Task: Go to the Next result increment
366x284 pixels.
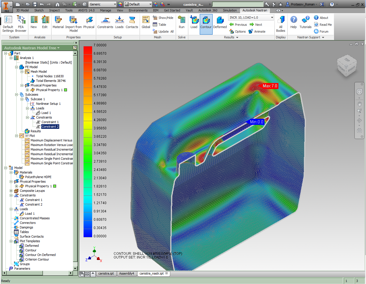Action: (256, 25)
